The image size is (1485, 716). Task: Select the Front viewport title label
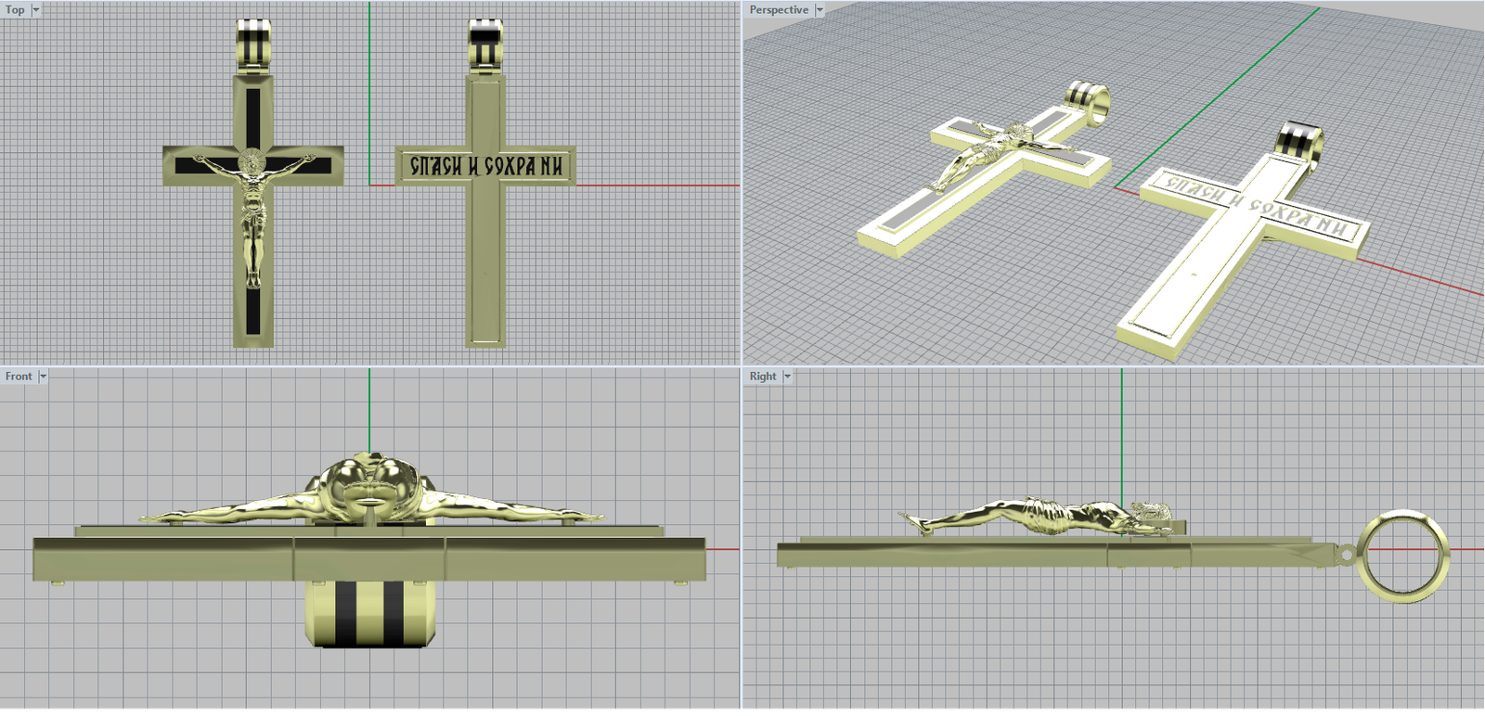19,377
